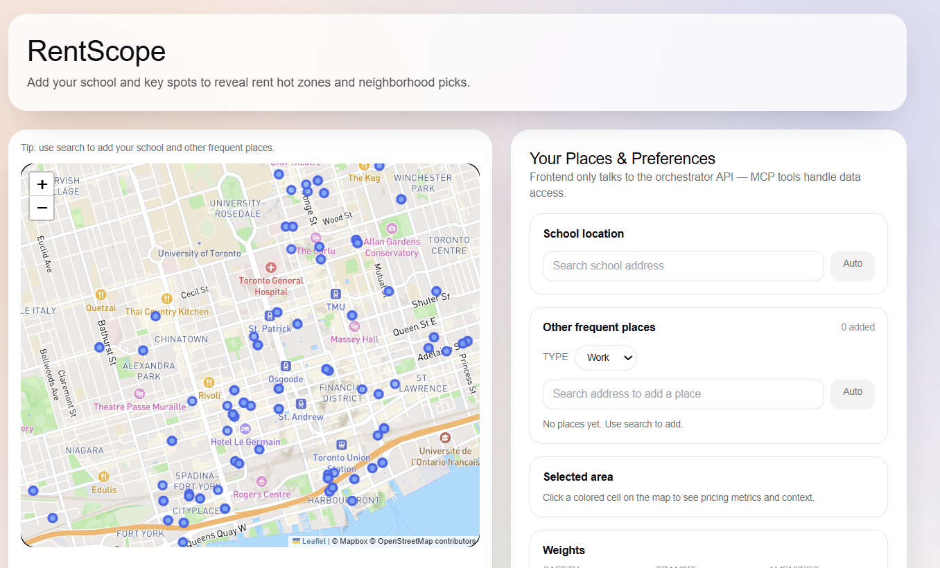Click the Theatre Passe Muraille icon
Image resolution: width=940 pixels, height=568 pixels.
pos(139,393)
